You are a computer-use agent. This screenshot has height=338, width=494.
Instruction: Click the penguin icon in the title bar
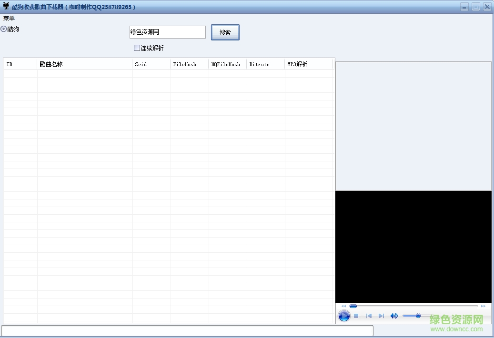click(x=5, y=6)
